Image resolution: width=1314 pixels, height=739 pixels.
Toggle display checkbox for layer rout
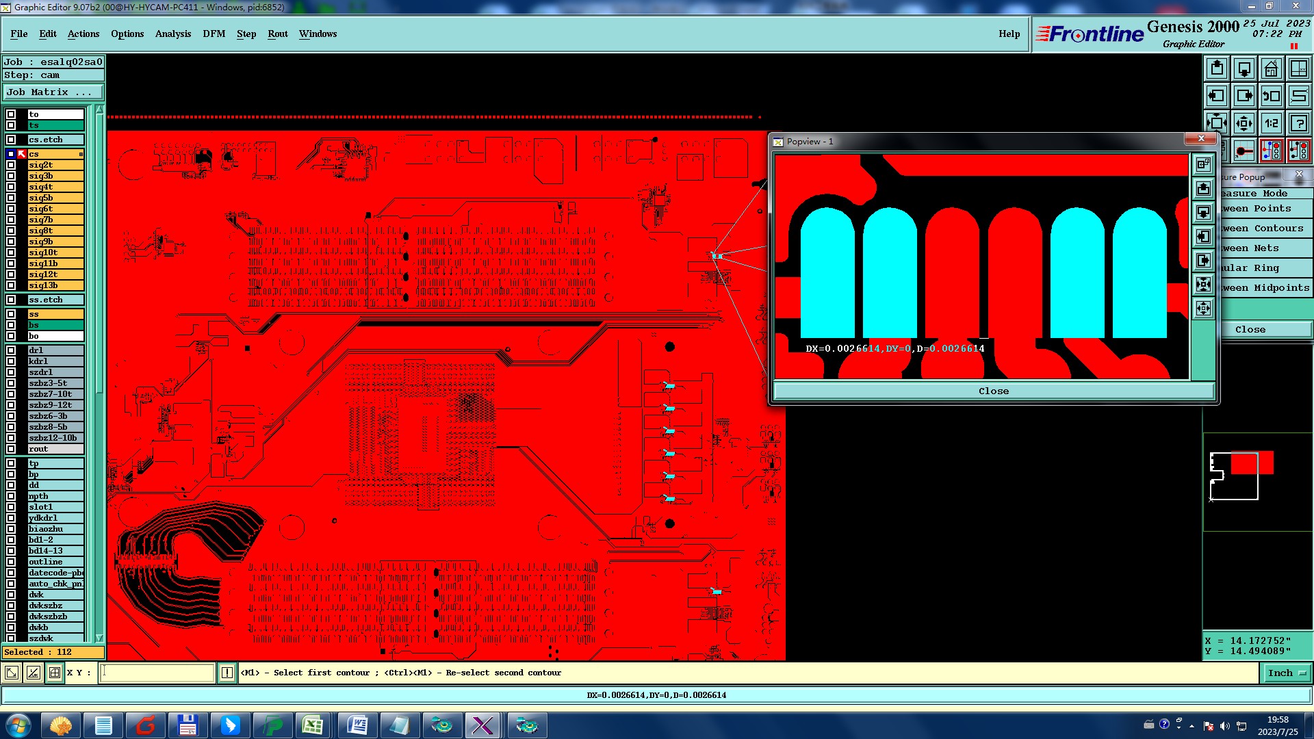click(11, 449)
